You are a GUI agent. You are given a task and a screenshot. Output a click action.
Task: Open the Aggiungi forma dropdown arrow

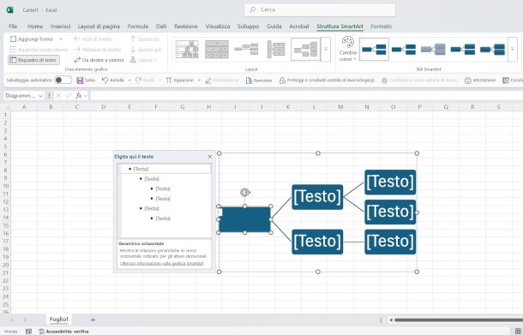click(61, 39)
